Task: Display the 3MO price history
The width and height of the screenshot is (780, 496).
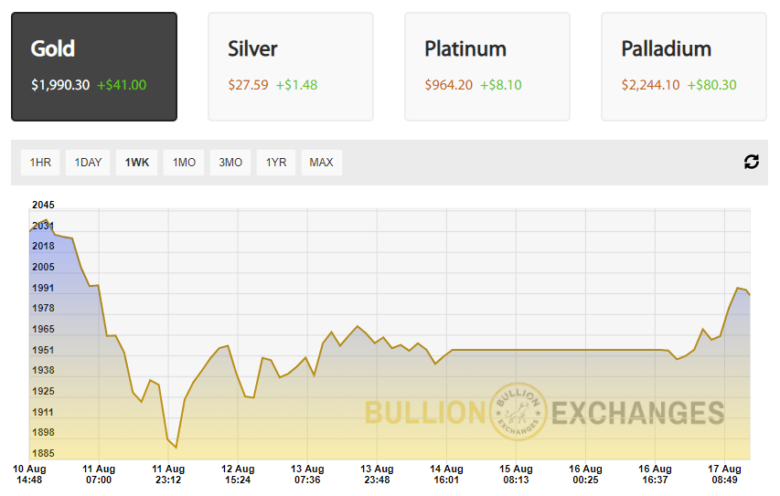Action: click(230, 163)
